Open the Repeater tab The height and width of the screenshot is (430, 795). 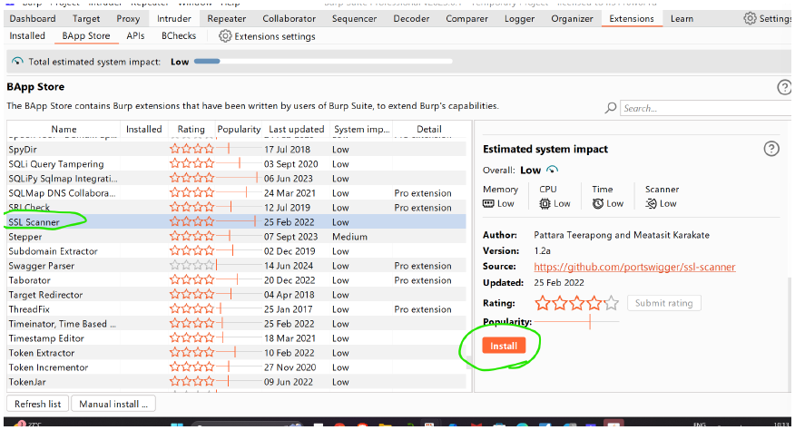click(x=227, y=19)
